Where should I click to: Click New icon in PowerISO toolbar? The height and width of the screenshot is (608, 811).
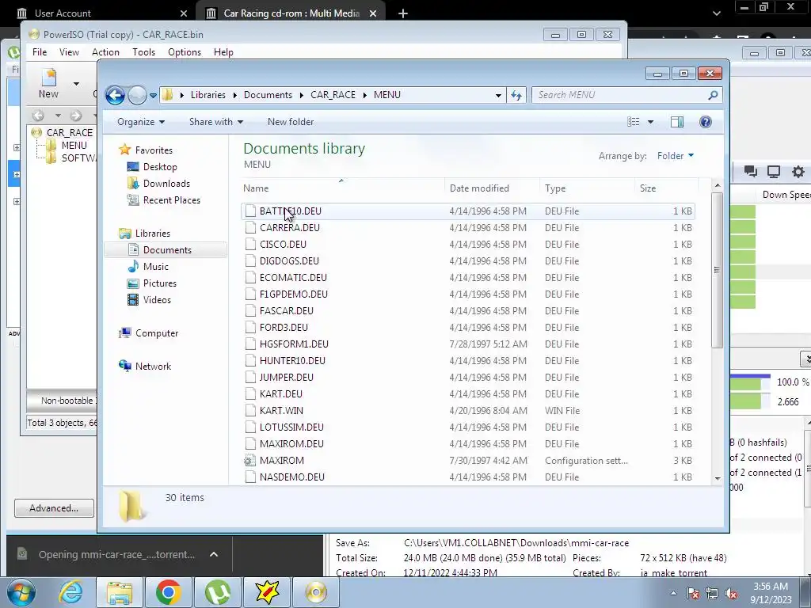coord(48,84)
